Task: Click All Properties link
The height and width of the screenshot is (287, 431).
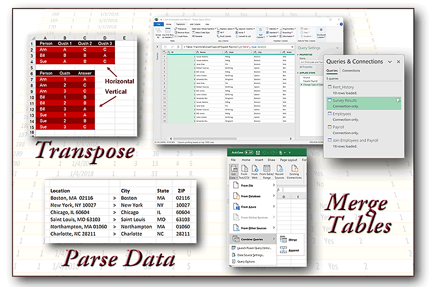Action: click(x=306, y=67)
